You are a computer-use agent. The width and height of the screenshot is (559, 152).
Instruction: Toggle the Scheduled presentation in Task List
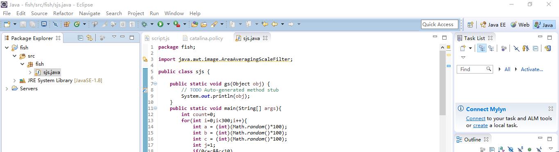pyautogui.click(x=491, y=48)
